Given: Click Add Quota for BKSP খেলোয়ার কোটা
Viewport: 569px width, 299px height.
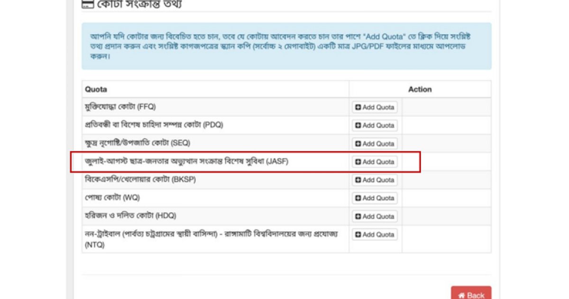Looking at the screenshot, I should (x=375, y=180).
